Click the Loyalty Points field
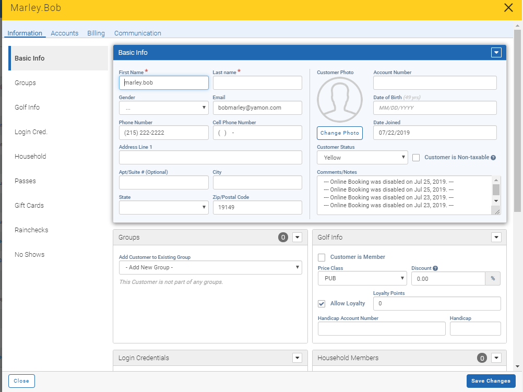Viewport: 523px width, 392px height. 437,304
